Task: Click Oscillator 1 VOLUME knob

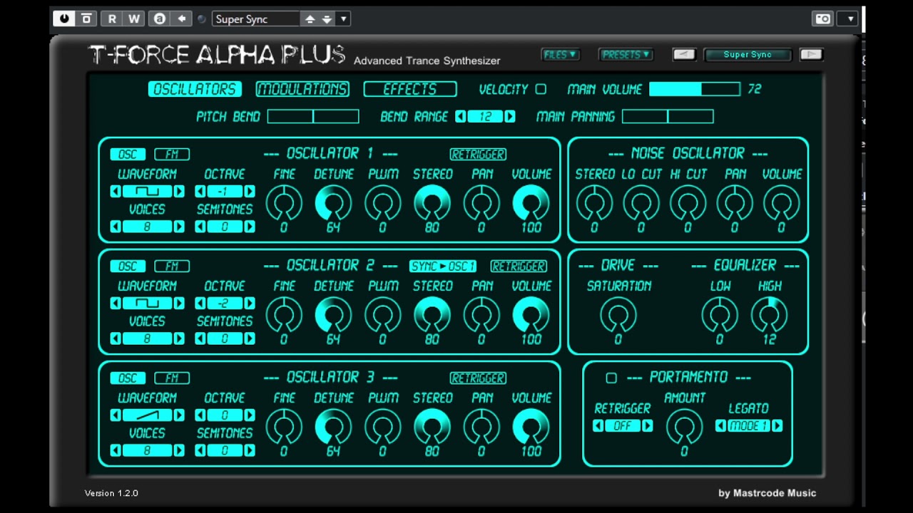Action: [531, 203]
